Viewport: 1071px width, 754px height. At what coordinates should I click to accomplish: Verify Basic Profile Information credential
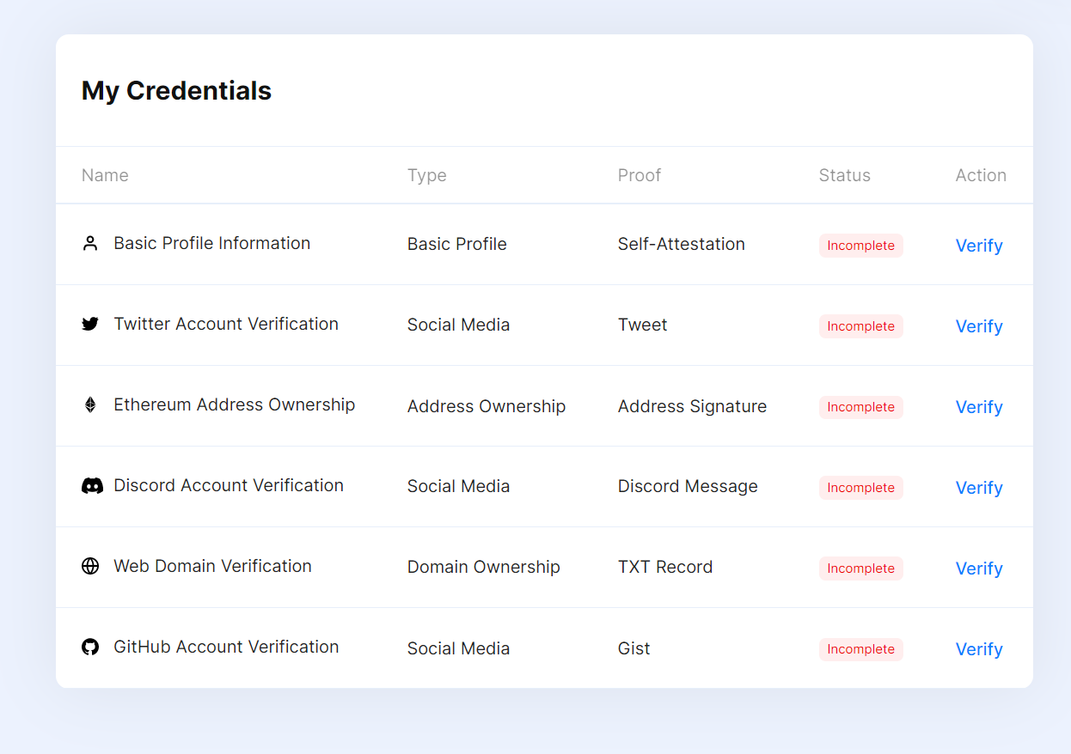(979, 246)
